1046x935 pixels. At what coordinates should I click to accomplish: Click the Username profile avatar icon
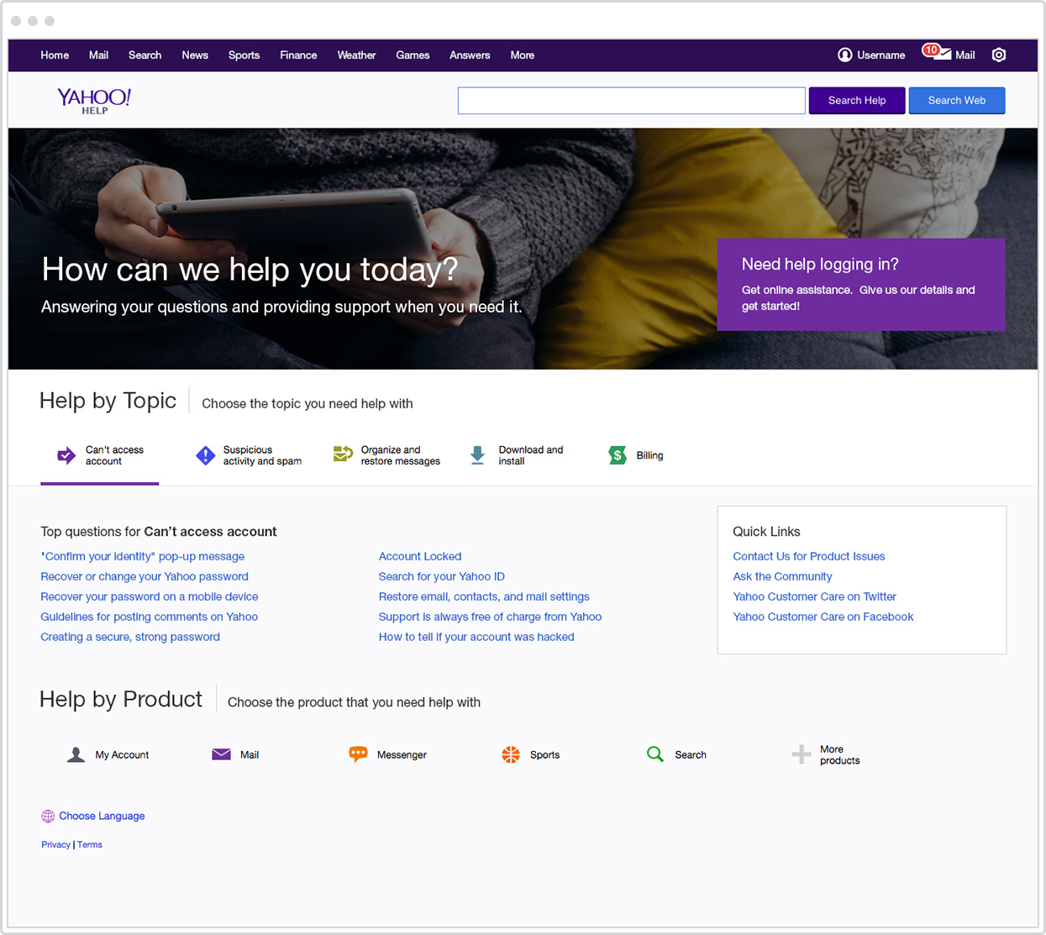point(844,55)
